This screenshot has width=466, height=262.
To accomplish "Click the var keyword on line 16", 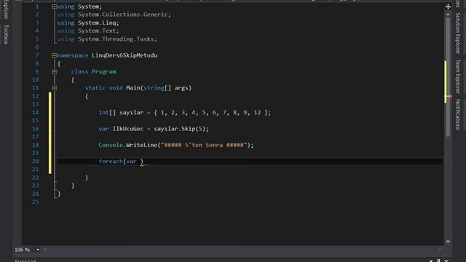I will coord(103,129).
